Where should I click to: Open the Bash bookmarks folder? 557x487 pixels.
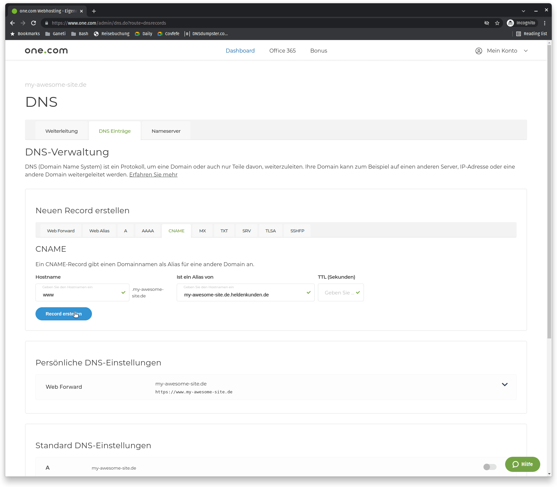tap(80, 34)
